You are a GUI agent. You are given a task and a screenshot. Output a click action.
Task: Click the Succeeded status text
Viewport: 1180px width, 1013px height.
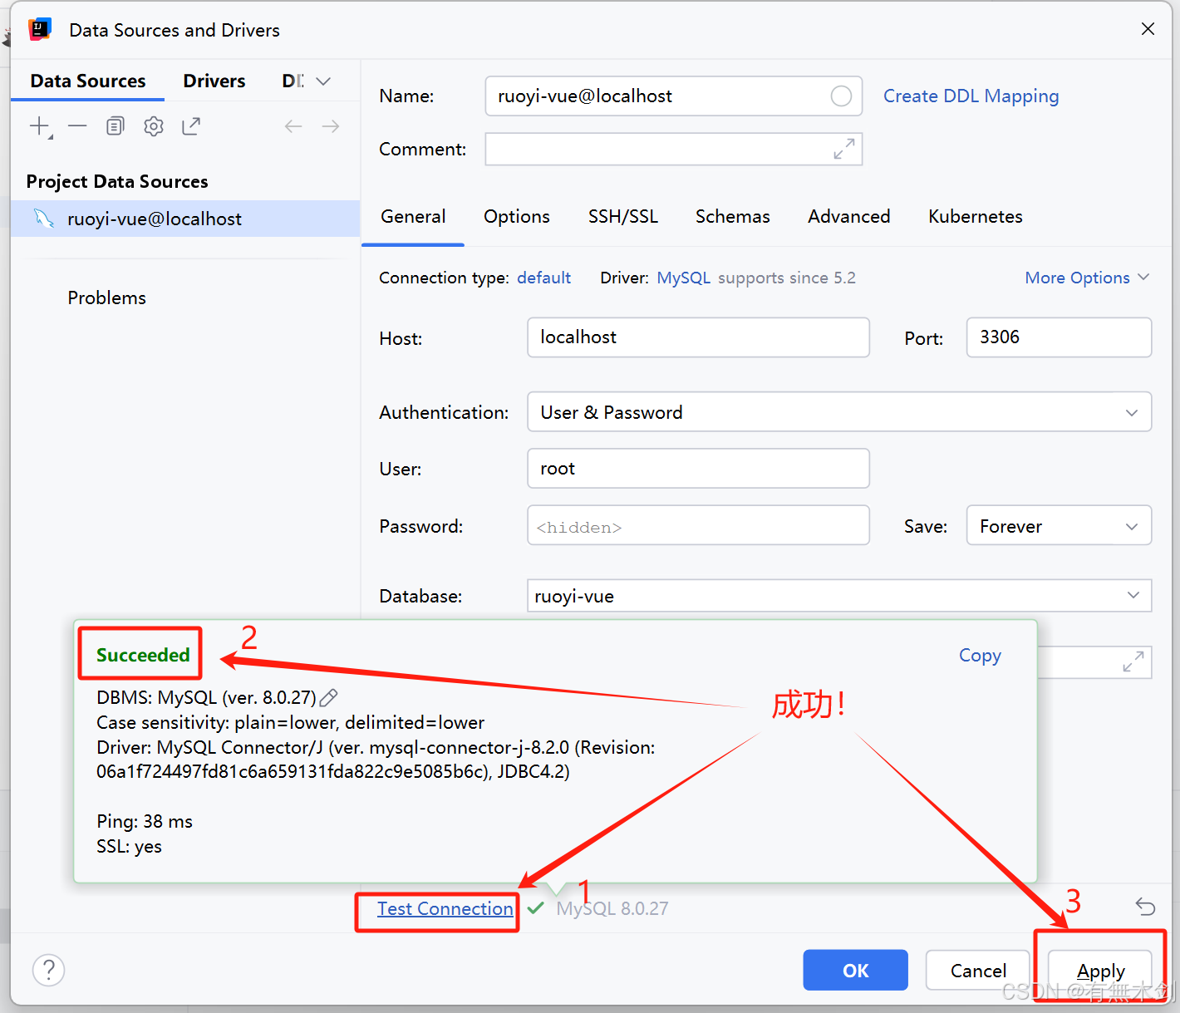(x=143, y=655)
